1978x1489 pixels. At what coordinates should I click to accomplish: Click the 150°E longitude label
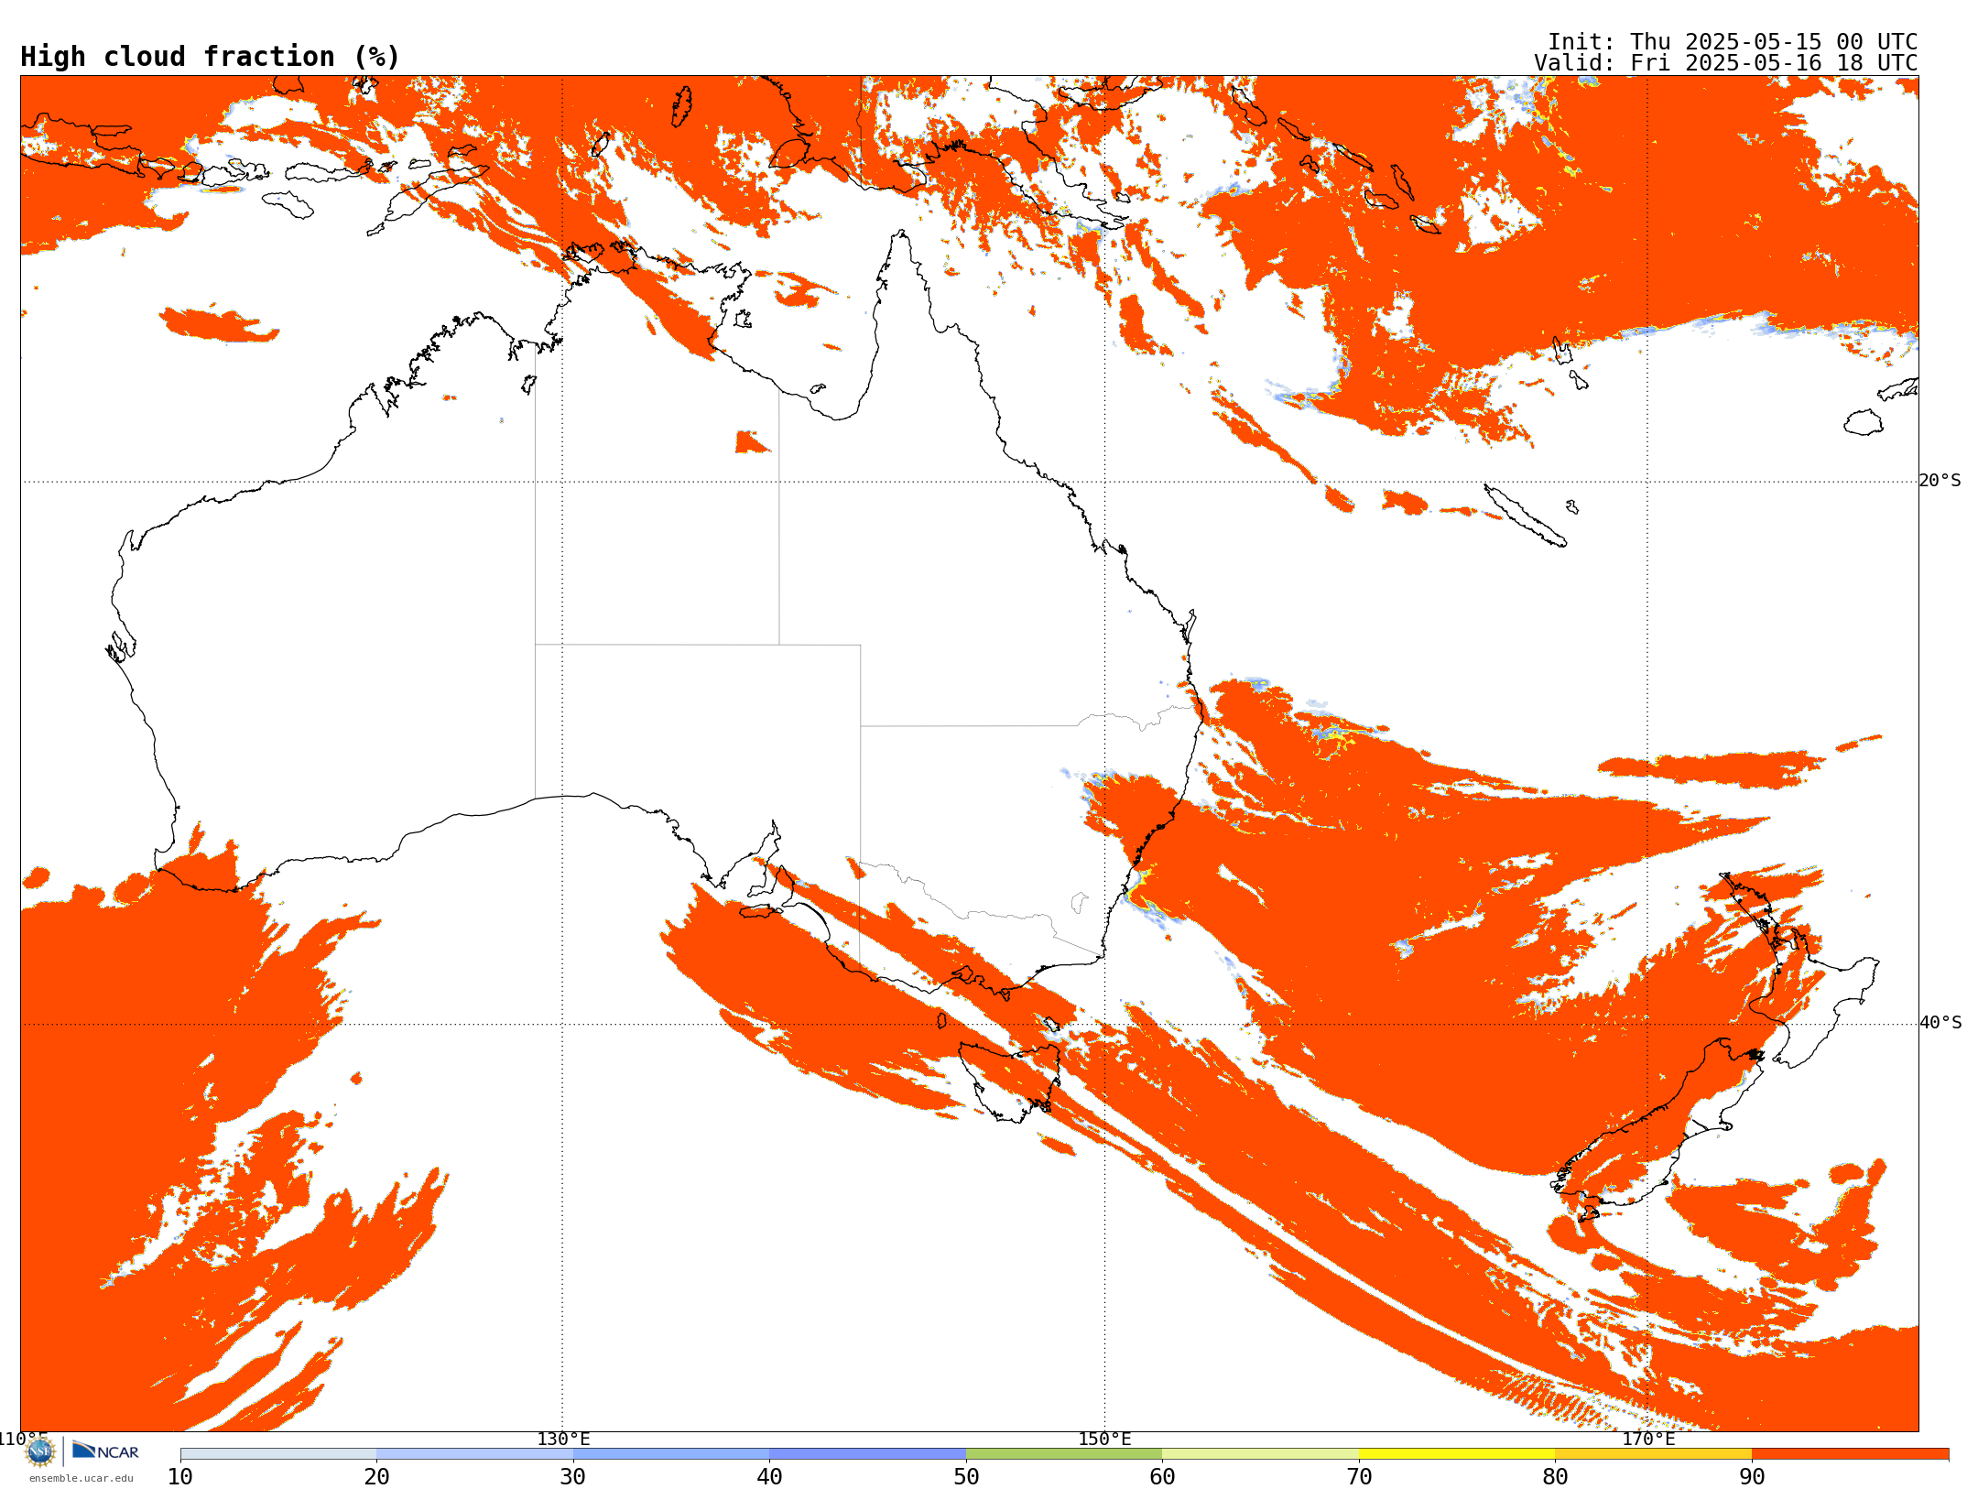(x=1104, y=1439)
